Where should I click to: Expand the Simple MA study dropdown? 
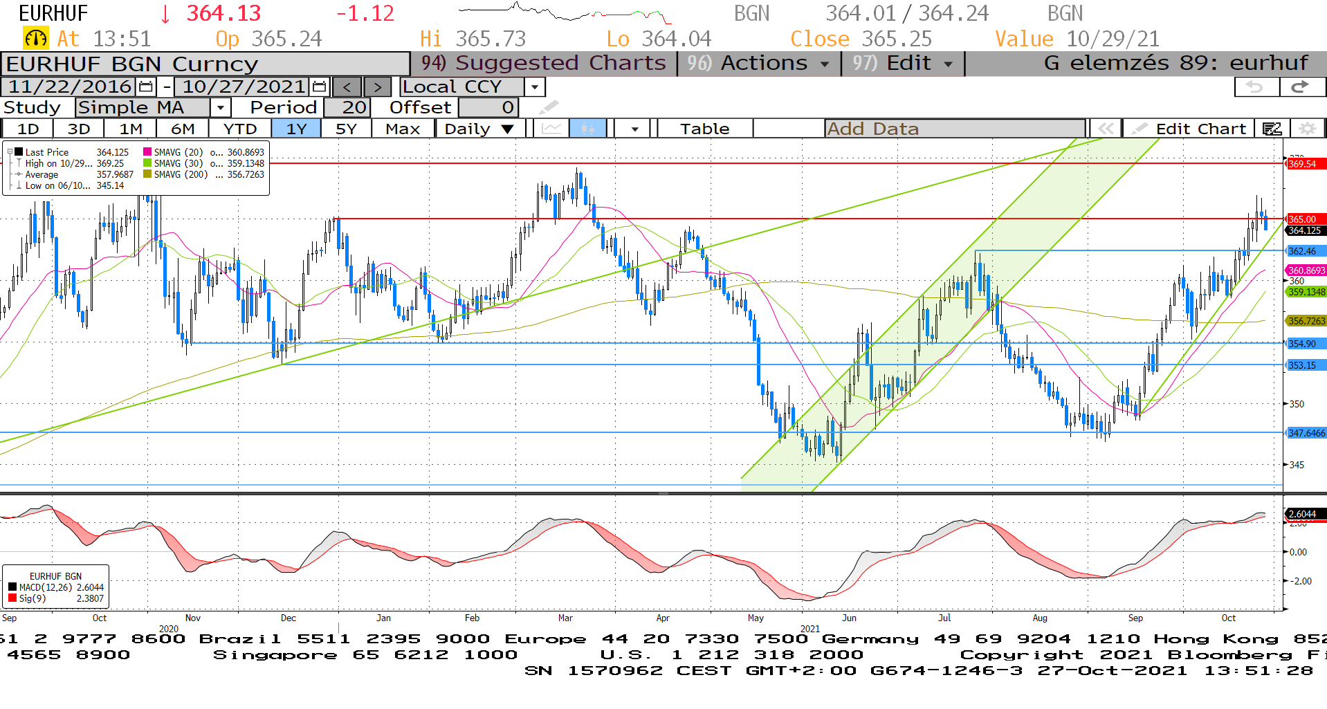point(220,108)
